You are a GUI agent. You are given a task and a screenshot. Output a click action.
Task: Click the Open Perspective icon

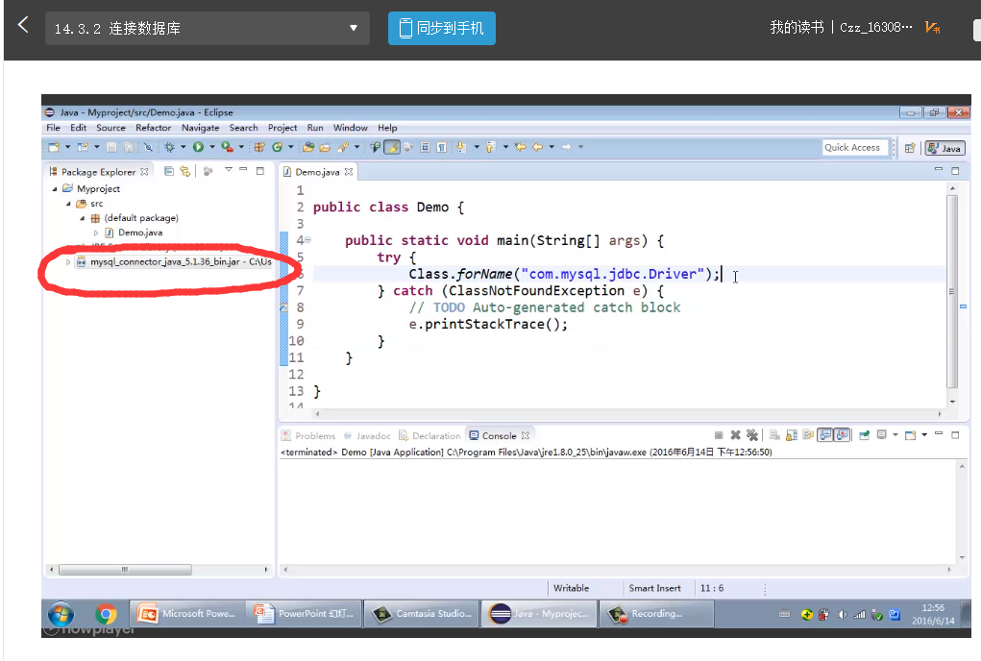coord(910,148)
